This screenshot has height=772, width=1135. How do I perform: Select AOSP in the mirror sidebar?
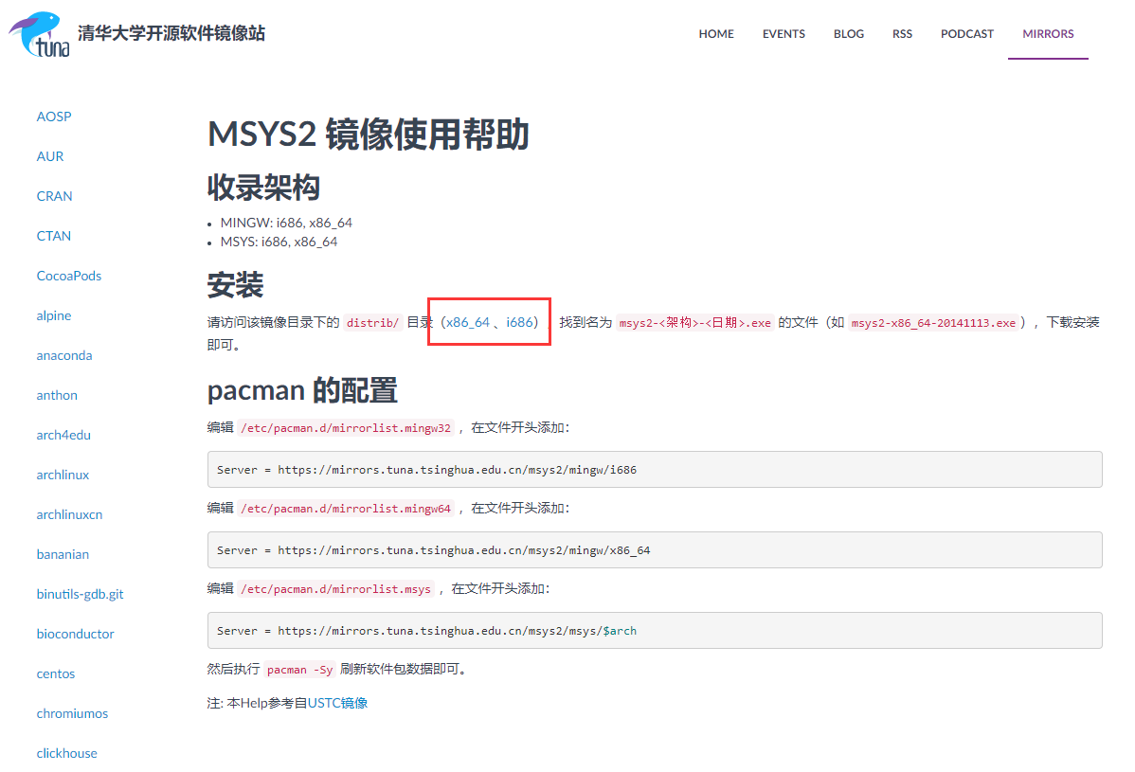(54, 116)
